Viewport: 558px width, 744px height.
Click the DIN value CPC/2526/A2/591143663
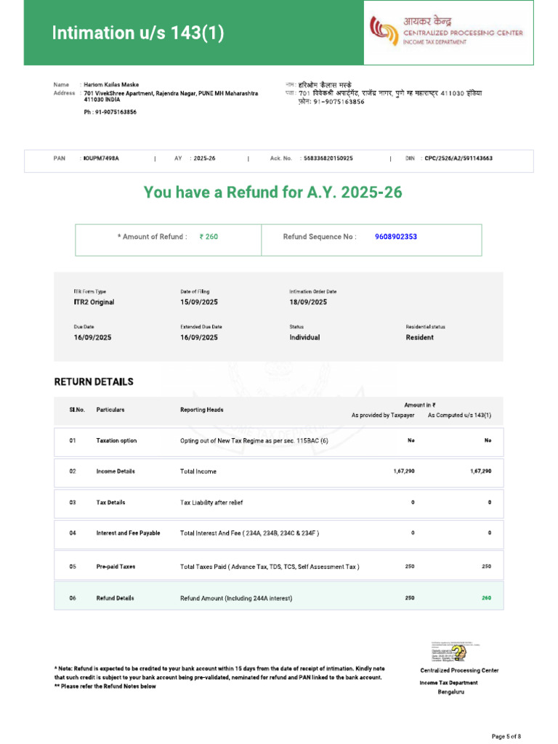point(458,158)
